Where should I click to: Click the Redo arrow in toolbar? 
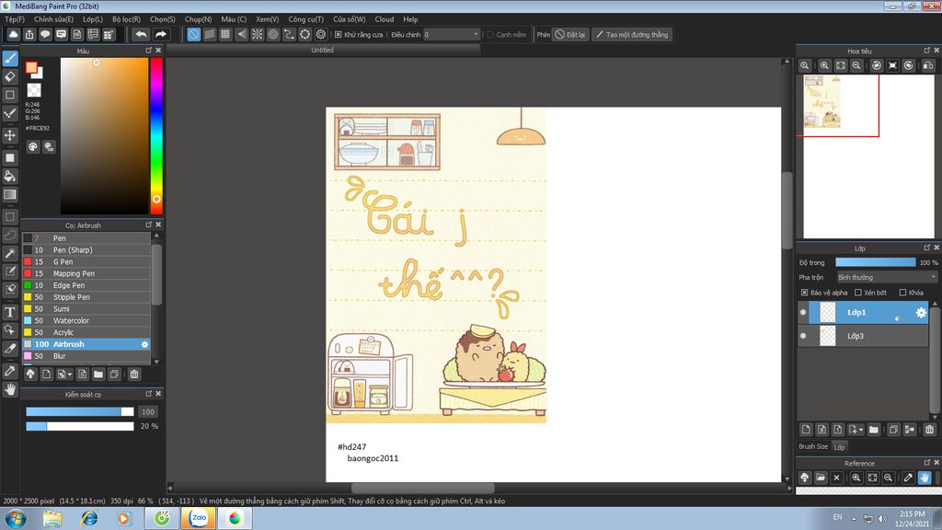coord(160,34)
